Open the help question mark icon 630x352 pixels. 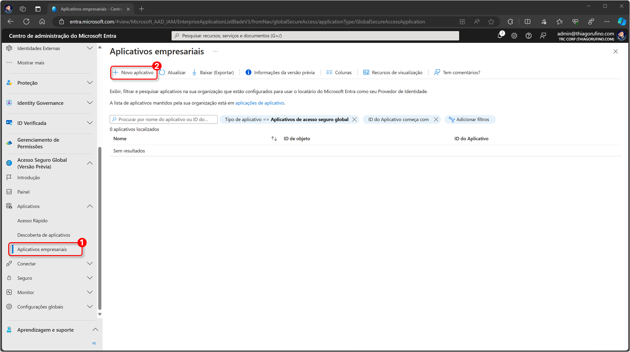(529, 36)
